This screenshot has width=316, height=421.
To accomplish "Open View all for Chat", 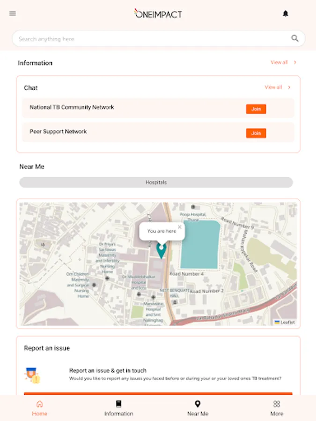I will coord(273,87).
